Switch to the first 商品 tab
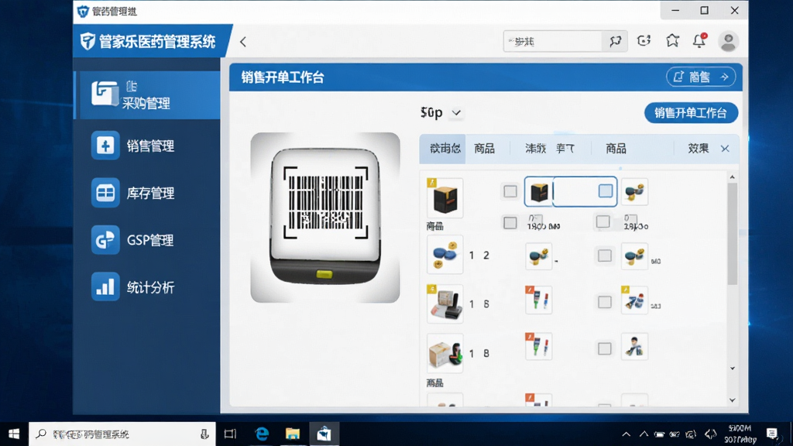The height and width of the screenshot is (446, 793). tap(484, 148)
